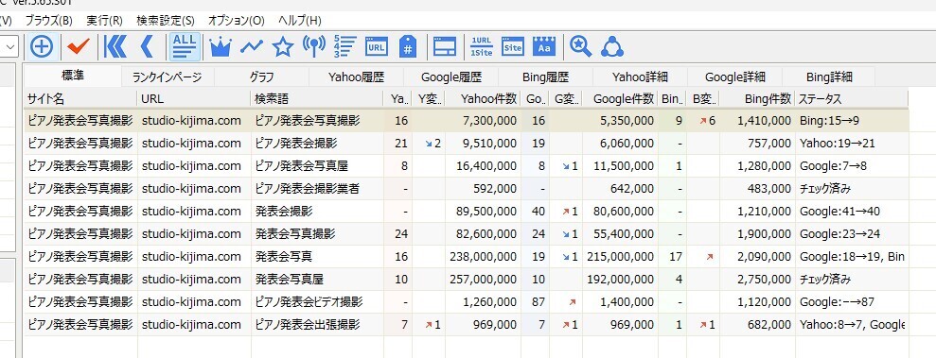Open the 検索設定(S) menu
Viewport: 936px width, 358px height.
point(166,20)
